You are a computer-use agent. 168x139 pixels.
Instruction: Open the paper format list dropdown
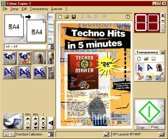click(51, 47)
